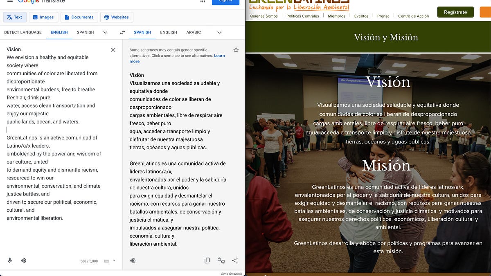Open the virtual keyboard icon
The width and height of the screenshot is (491, 276).
click(107, 261)
